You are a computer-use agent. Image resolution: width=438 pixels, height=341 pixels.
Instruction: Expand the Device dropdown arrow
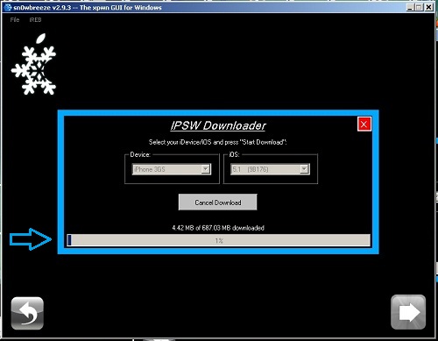click(x=206, y=169)
